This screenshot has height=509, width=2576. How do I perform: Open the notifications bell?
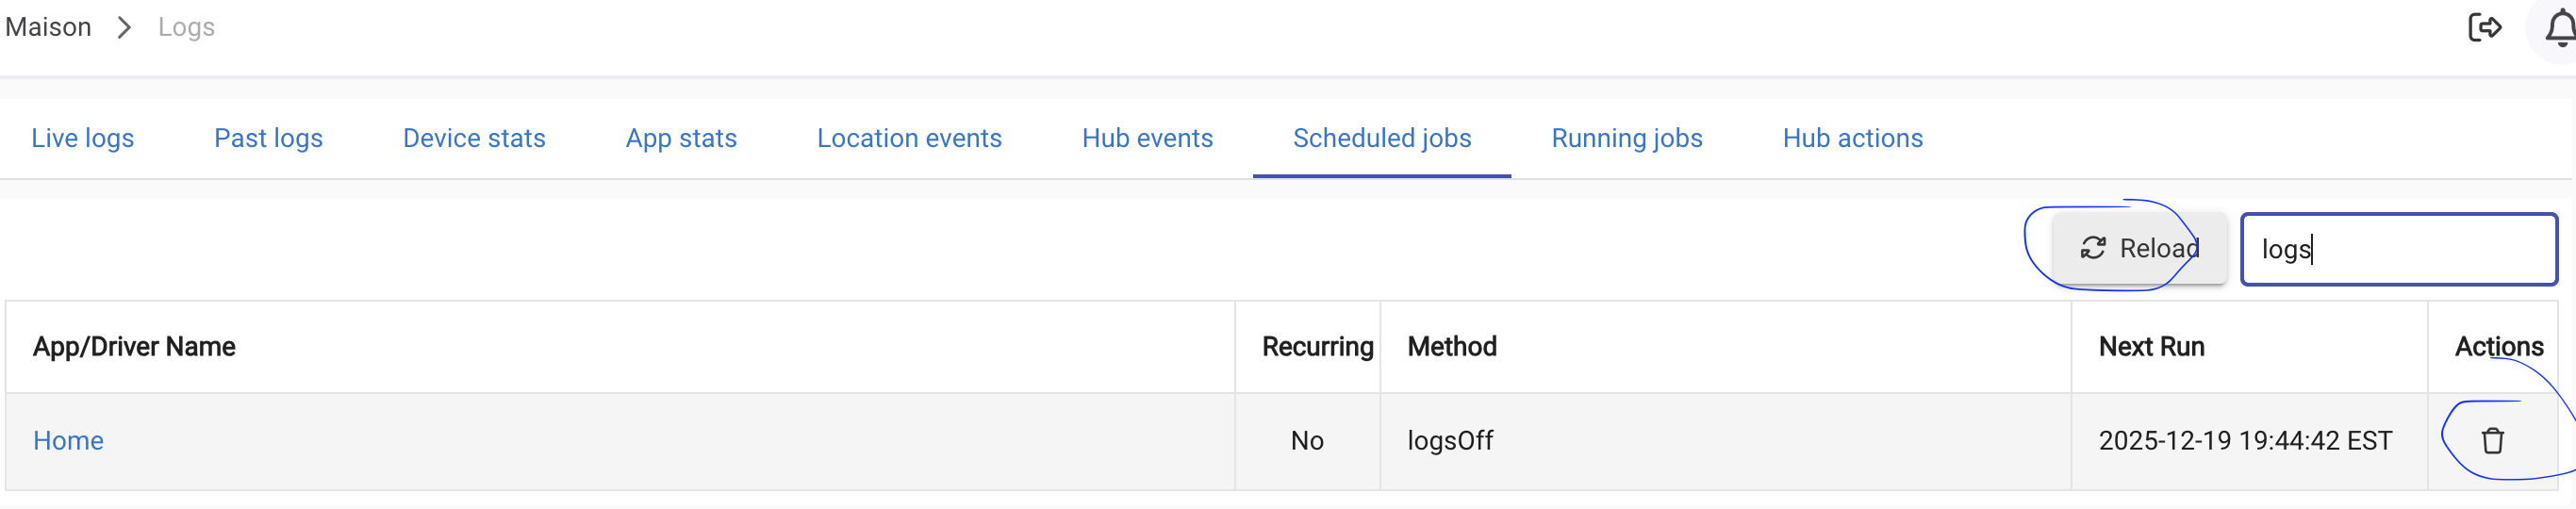tap(2560, 30)
